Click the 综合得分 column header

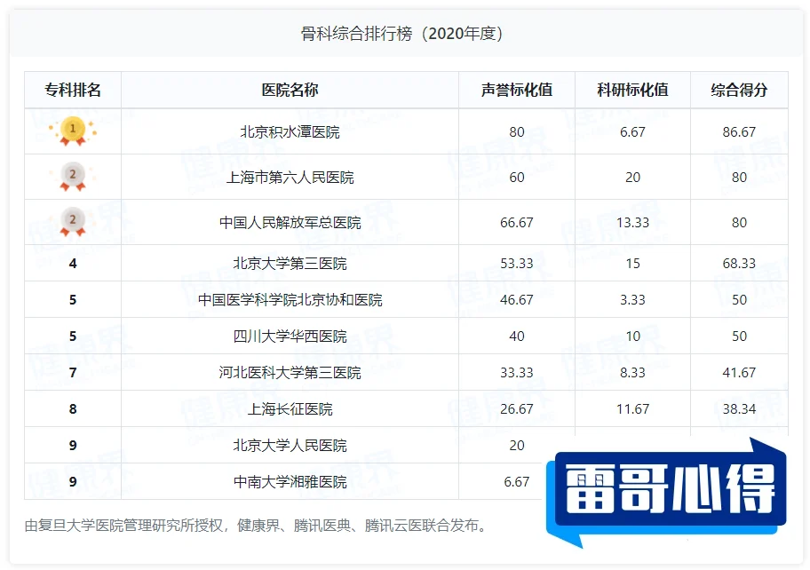pos(739,90)
